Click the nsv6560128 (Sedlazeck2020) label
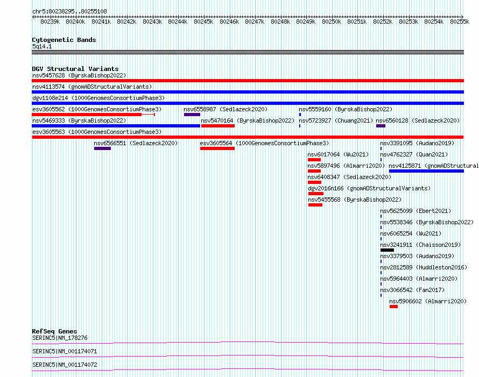The height and width of the screenshot is (377, 479). tap(418, 120)
